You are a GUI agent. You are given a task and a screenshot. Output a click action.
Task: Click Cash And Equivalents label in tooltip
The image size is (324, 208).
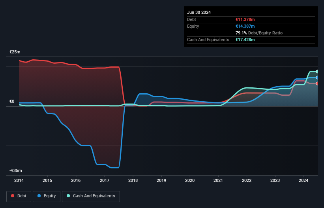point(208,40)
